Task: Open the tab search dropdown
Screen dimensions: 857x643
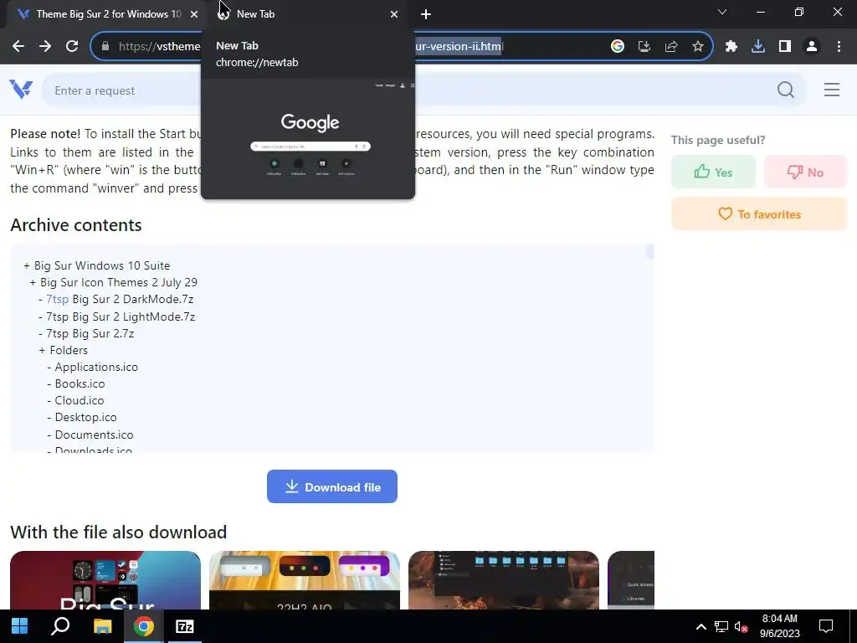Action: [x=721, y=12]
